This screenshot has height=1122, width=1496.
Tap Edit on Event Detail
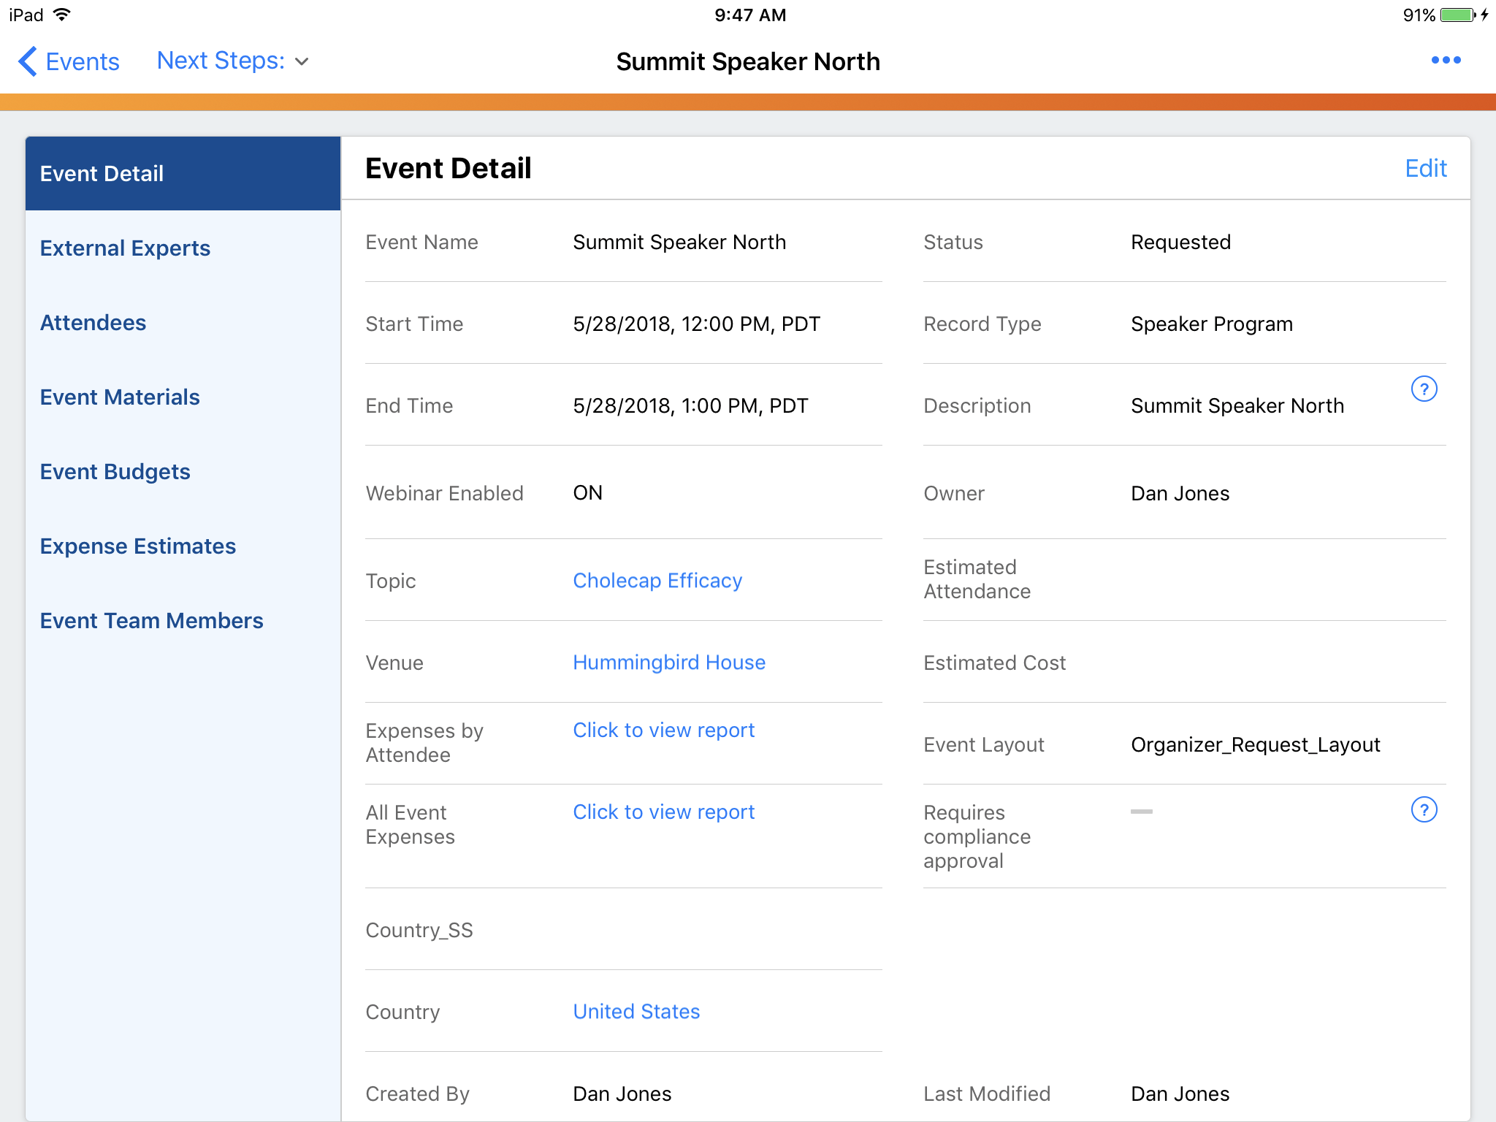point(1425,169)
